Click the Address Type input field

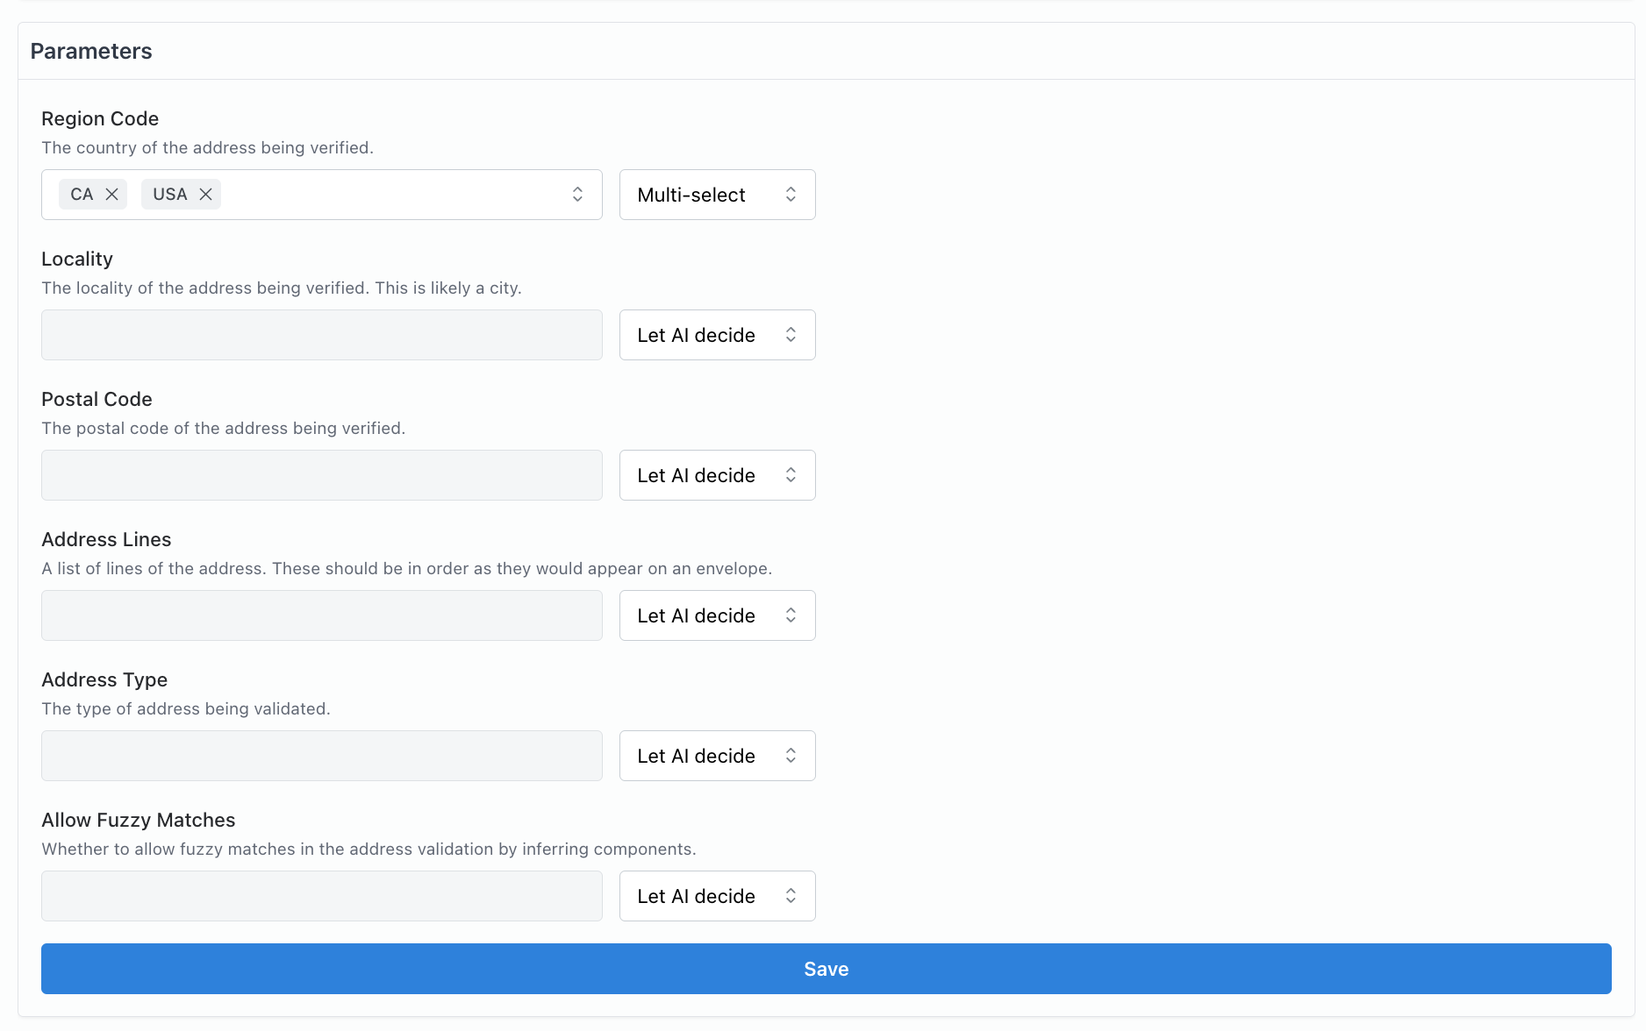321,756
